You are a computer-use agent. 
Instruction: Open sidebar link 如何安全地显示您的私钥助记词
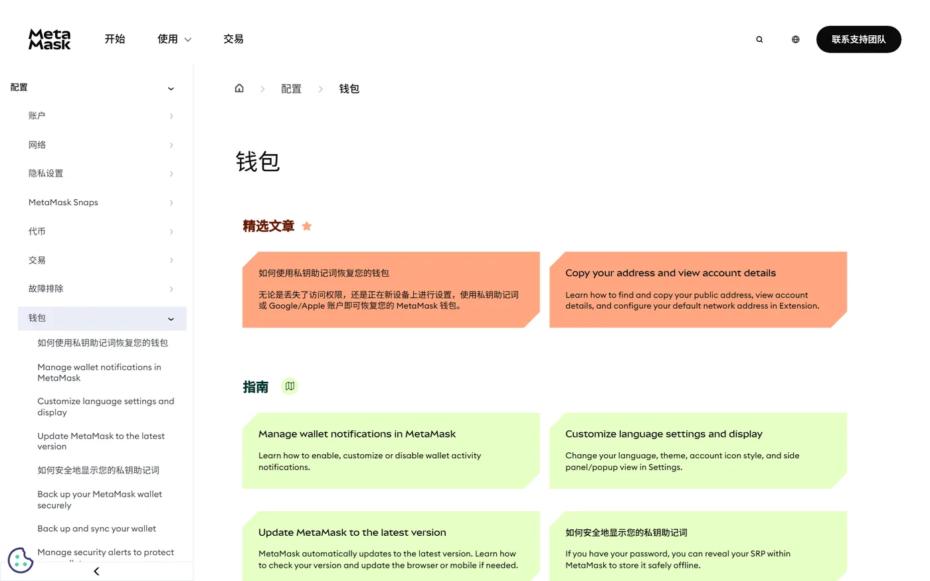[x=98, y=470]
